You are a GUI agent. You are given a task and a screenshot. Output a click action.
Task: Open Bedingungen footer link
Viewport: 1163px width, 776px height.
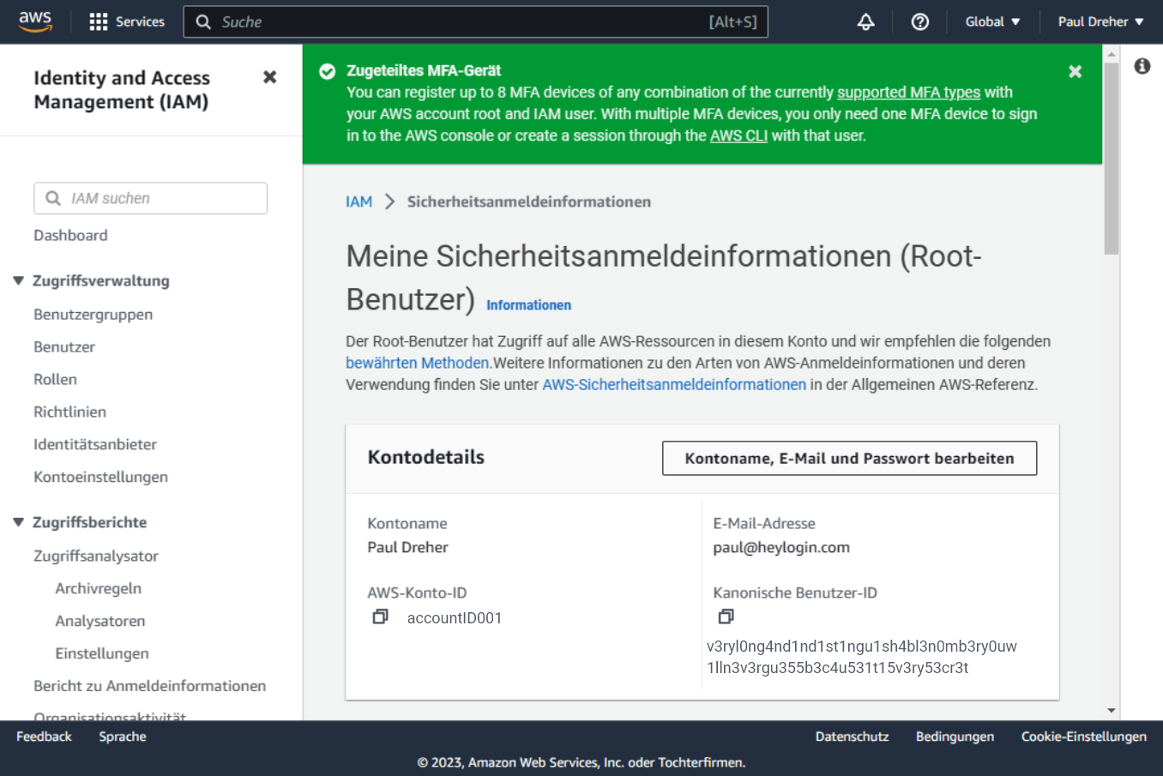(x=955, y=737)
